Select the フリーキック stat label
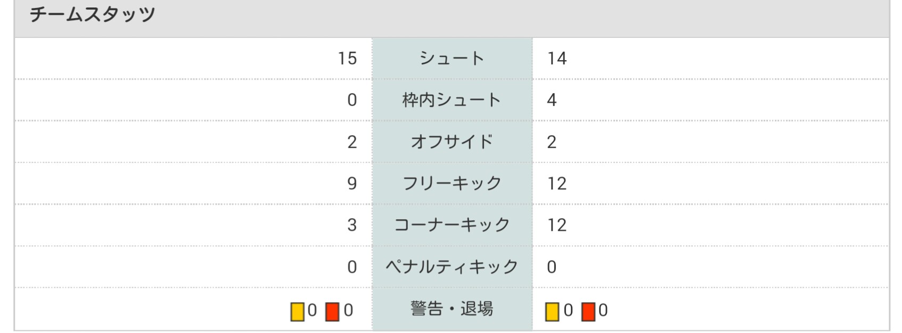 452,183
